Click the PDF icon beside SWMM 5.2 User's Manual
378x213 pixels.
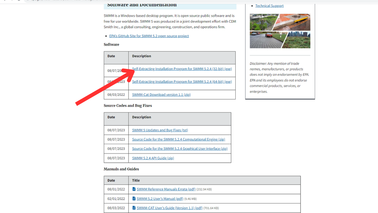tap(134, 199)
